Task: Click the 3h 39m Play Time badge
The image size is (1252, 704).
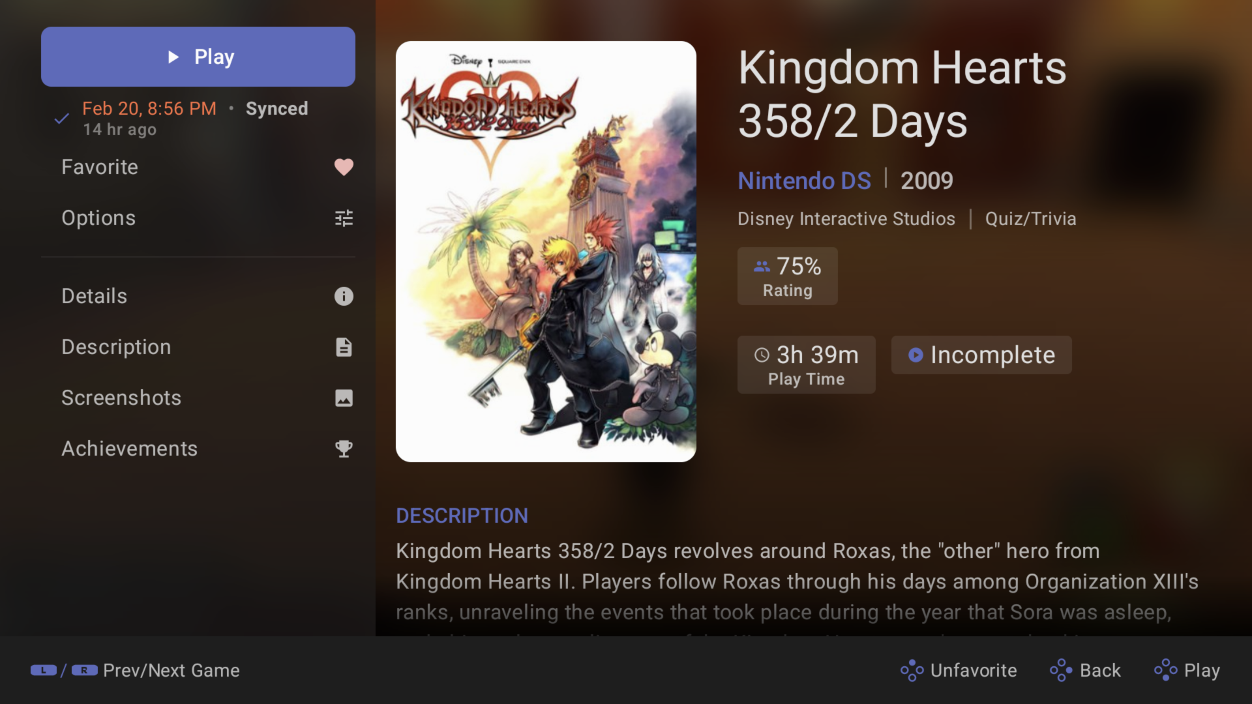Action: pos(806,365)
